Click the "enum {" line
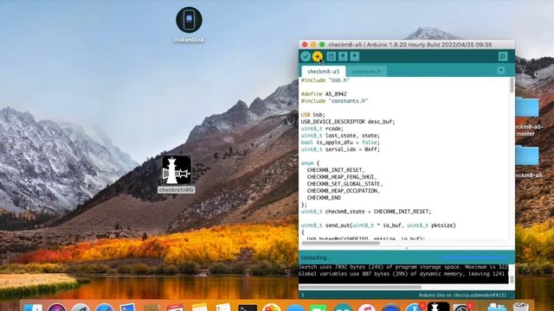This screenshot has width=554, height=311. (310, 163)
